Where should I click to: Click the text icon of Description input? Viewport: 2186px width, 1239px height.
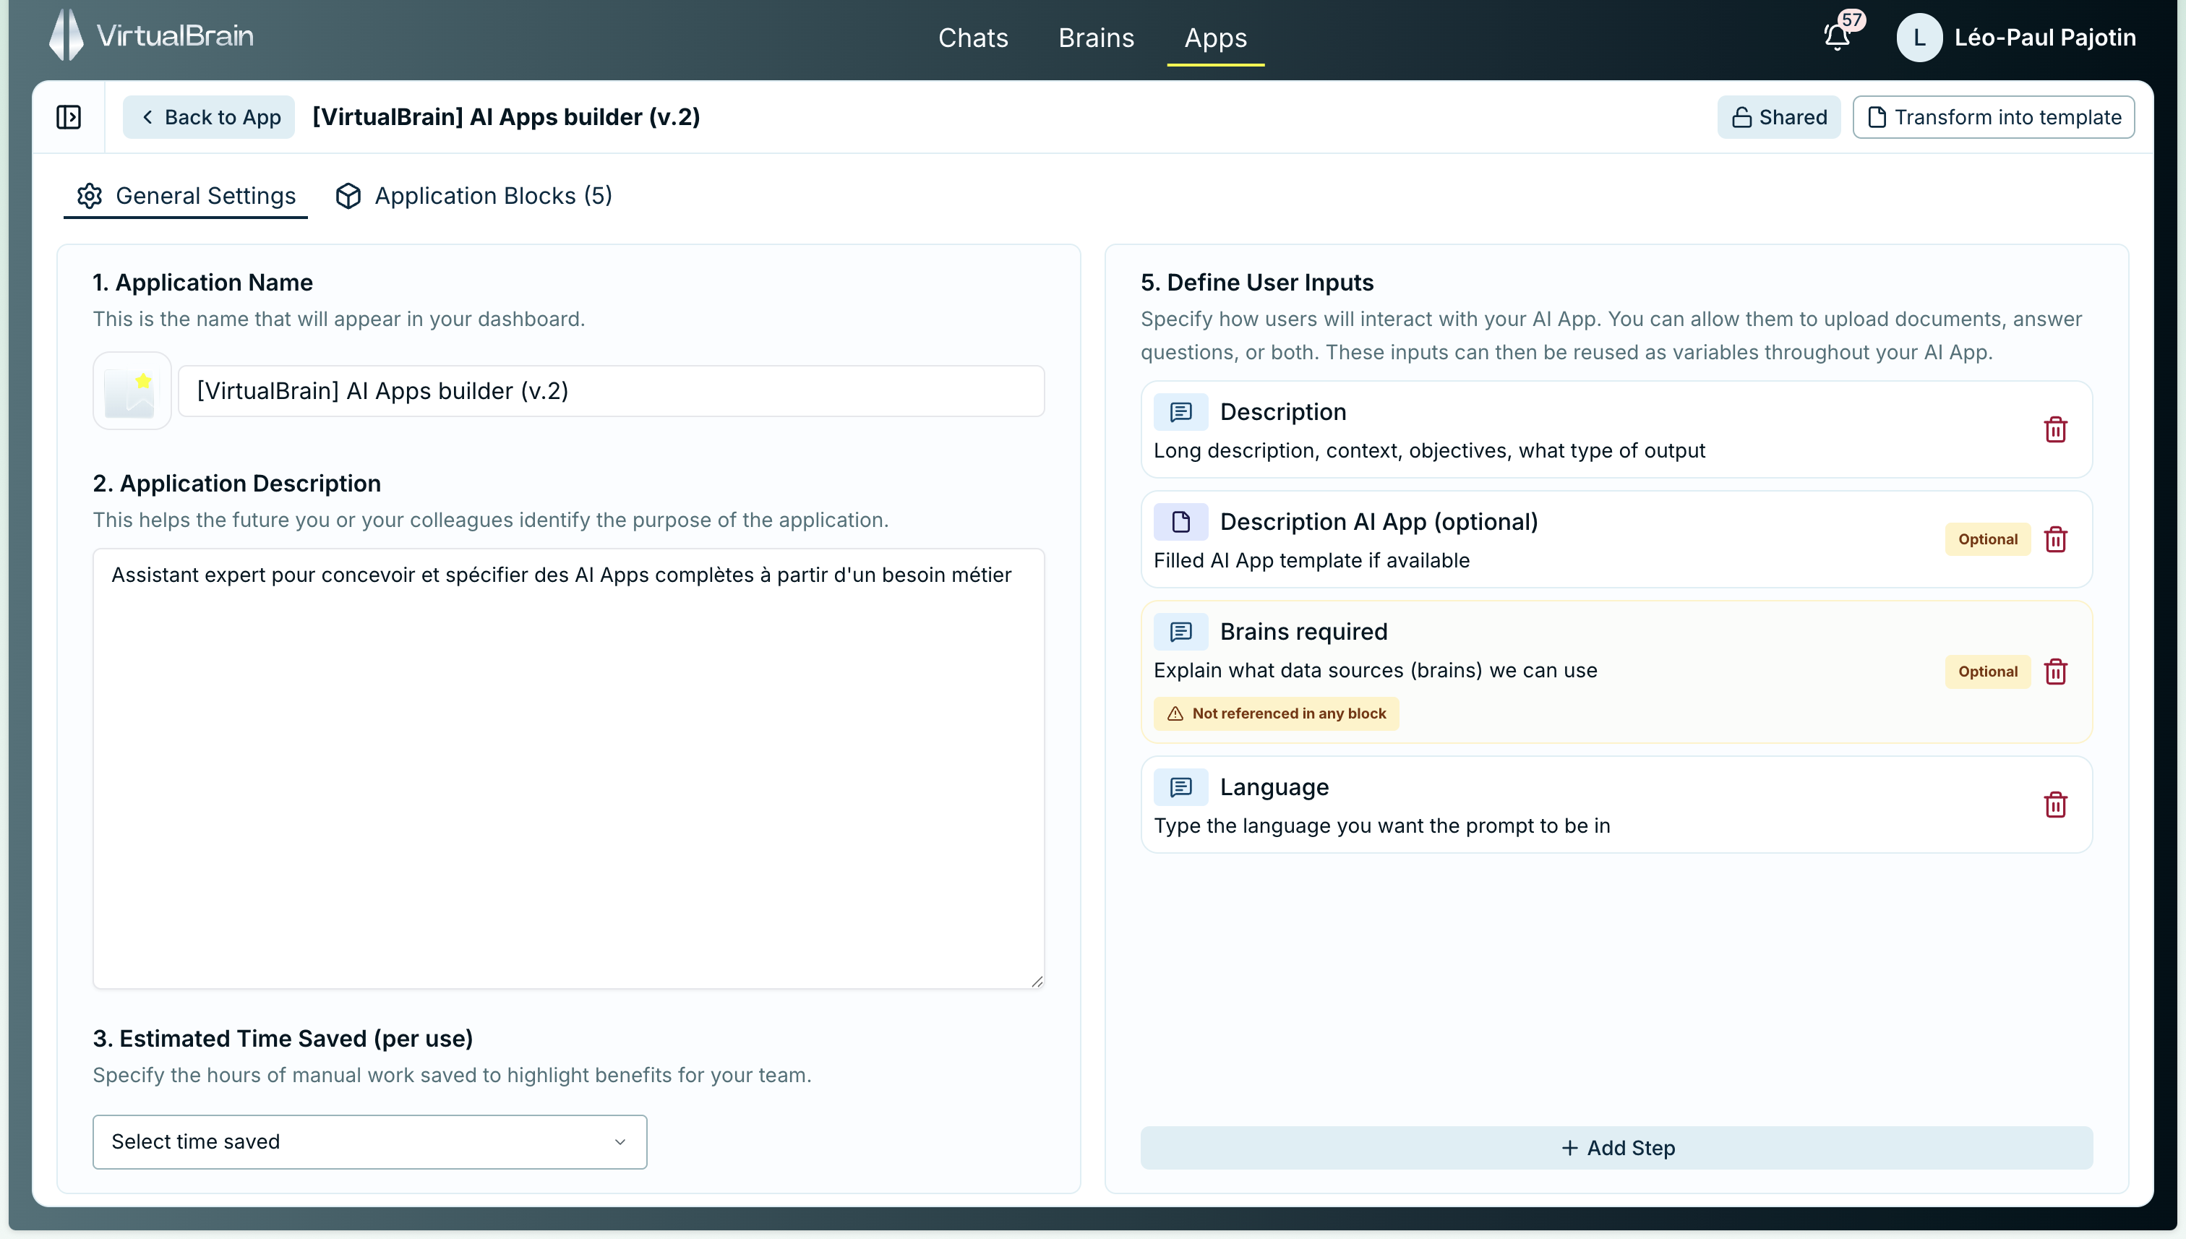click(x=1180, y=412)
